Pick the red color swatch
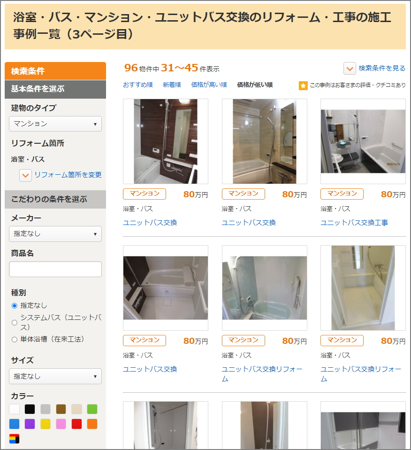 (76, 424)
